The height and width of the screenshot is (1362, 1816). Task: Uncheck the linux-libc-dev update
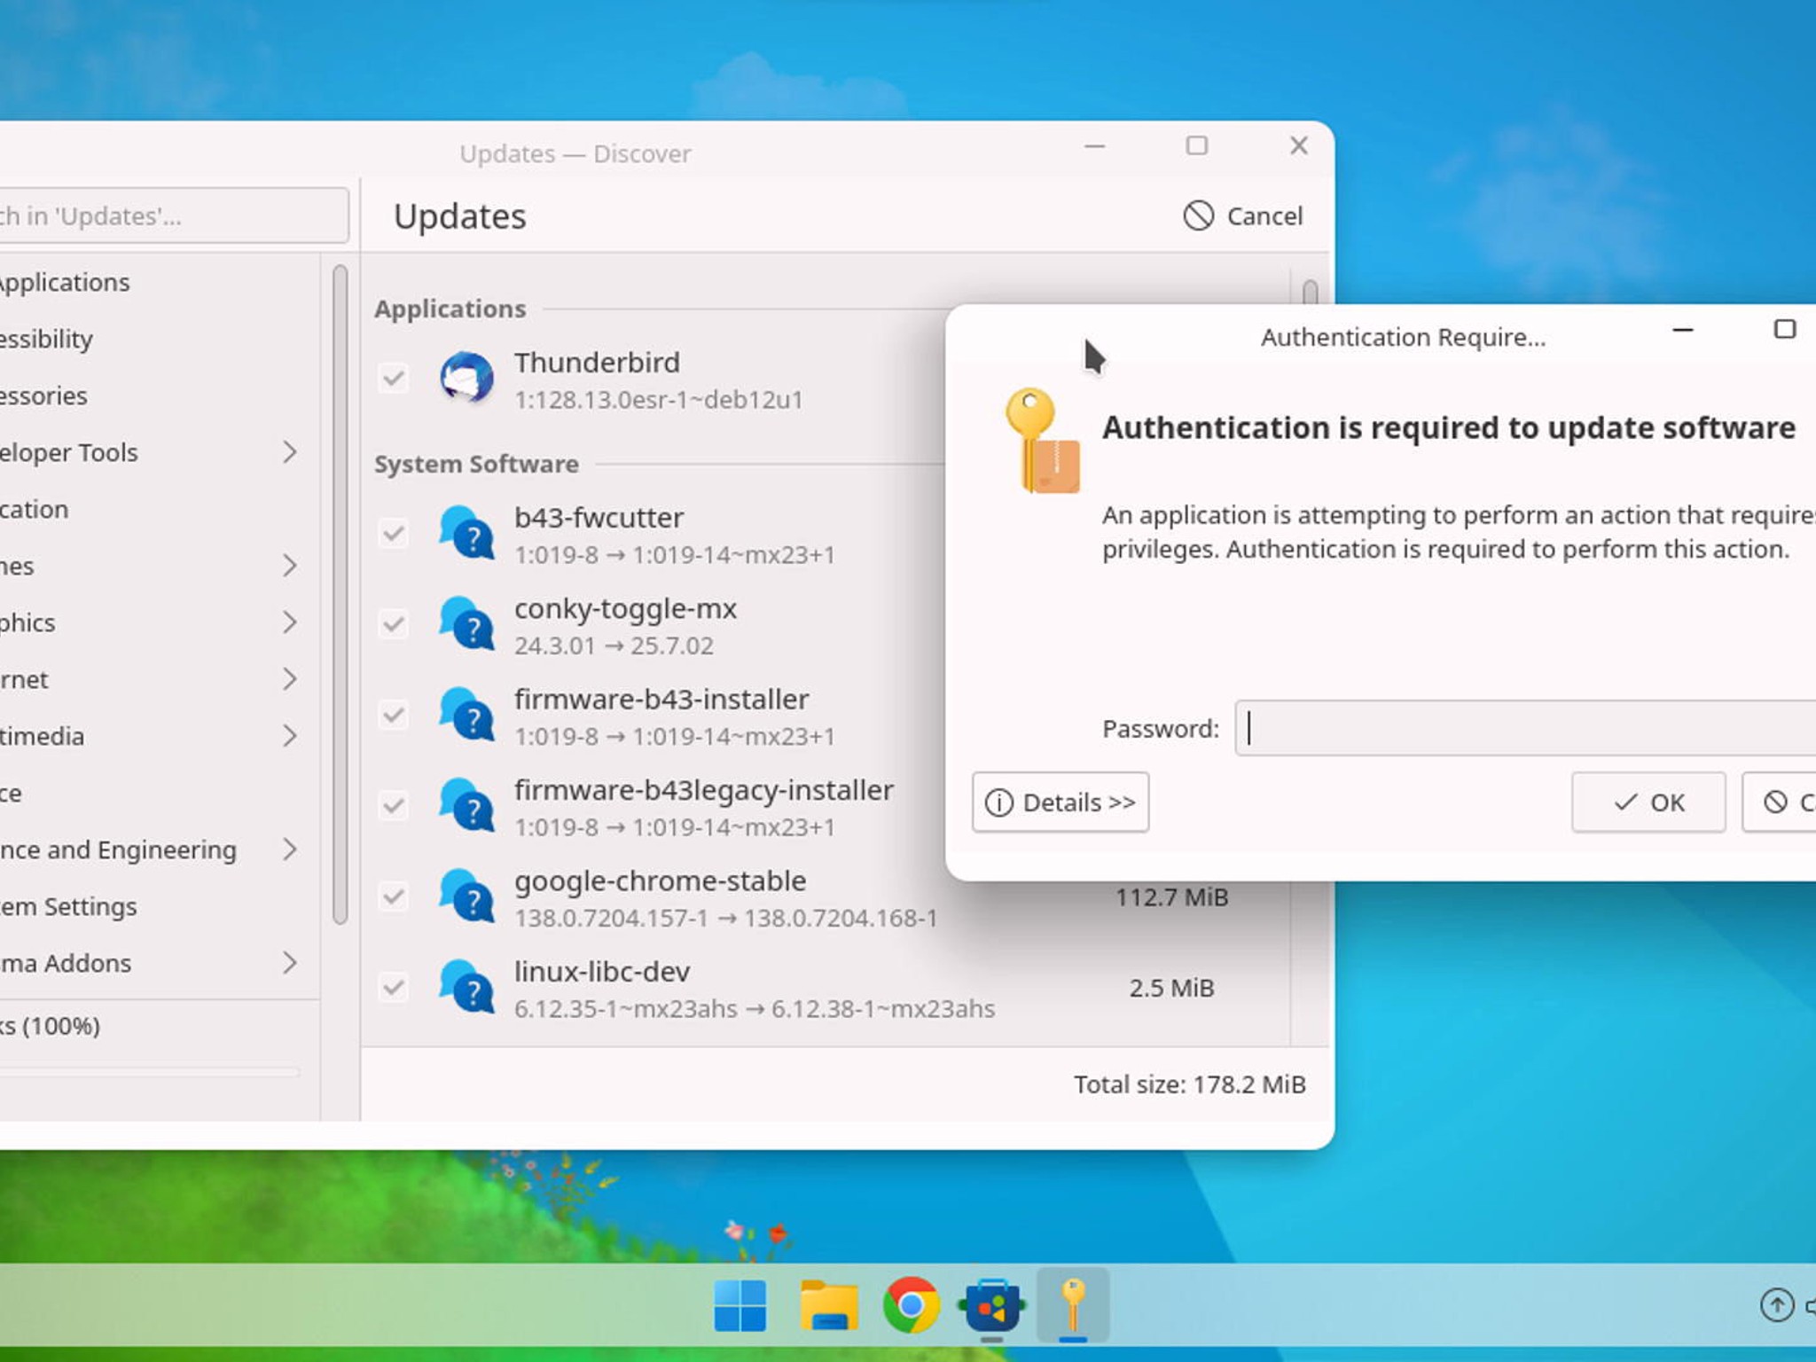tap(394, 988)
